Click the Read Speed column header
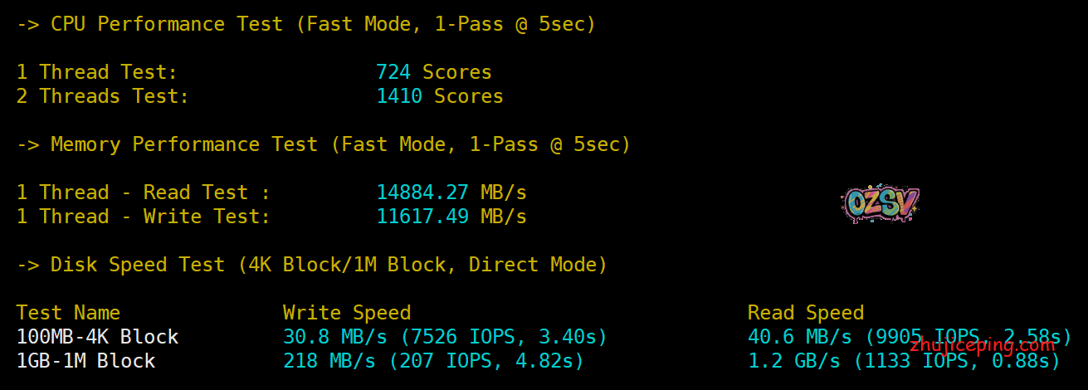The height and width of the screenshot is (390, 1088). tap(806, 313)
